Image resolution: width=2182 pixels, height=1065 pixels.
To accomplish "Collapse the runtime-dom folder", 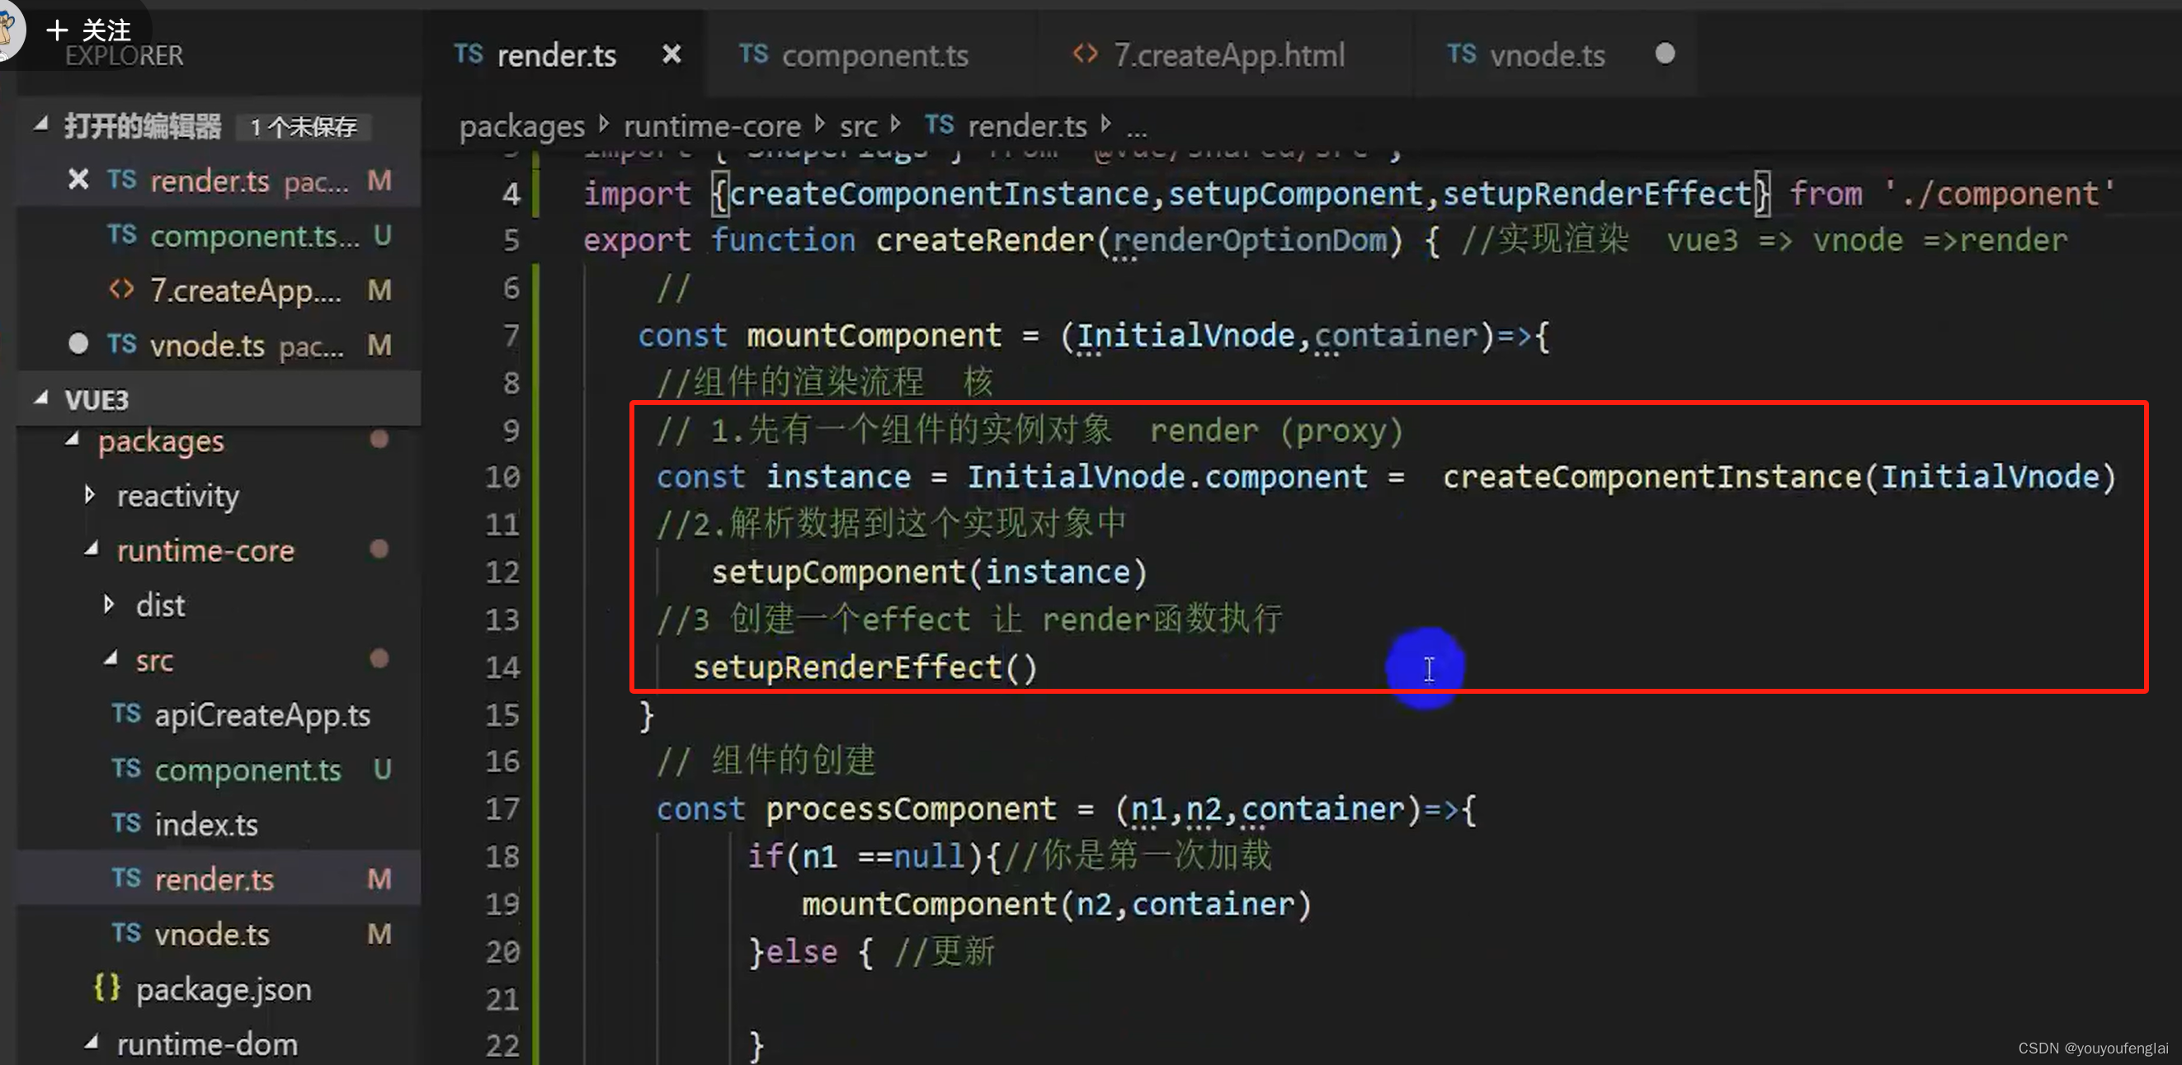I will pyautogui.click(x=92, y=1044).
